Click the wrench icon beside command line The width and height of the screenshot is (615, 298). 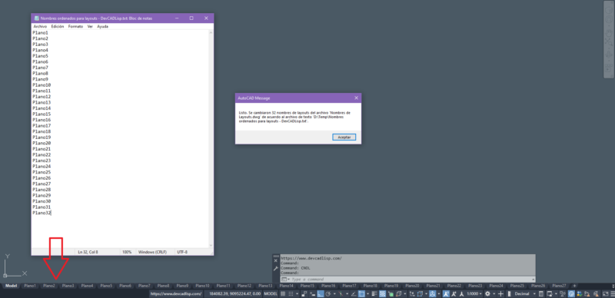coord(276,269)
